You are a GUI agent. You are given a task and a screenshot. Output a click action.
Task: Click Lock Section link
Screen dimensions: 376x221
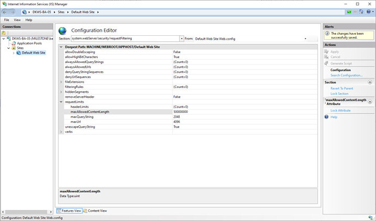point(339,93)
